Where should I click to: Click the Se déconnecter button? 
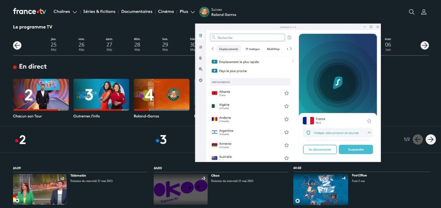coord(320,150)
